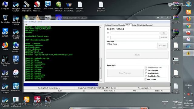194x109 pixels.
Task: Open Miracle Team desktop icon
Action: click(48, 102)
